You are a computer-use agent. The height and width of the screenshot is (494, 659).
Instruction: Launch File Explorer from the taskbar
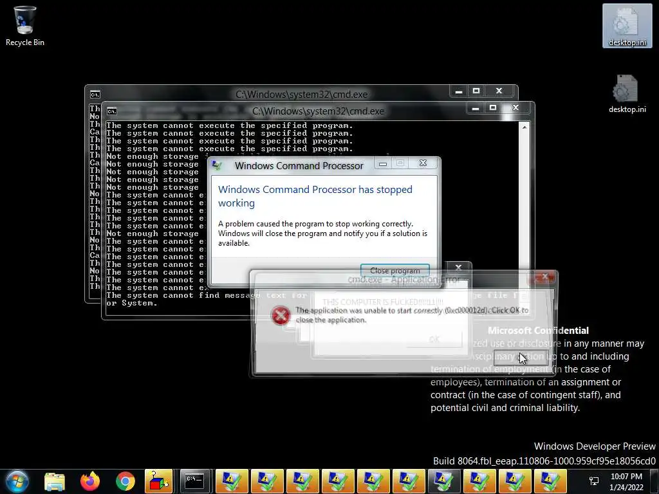coord(55,481)
